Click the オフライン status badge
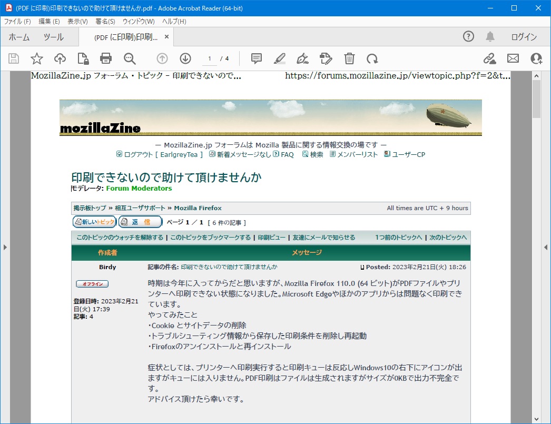The width and height of the screenshot is (551, 424). tap(92, 284)
